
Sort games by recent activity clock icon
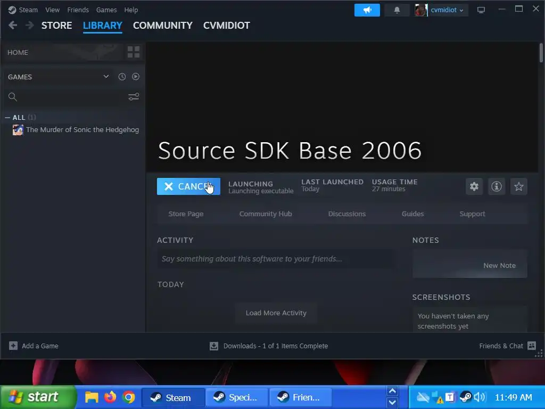click(x=122, y=77)
